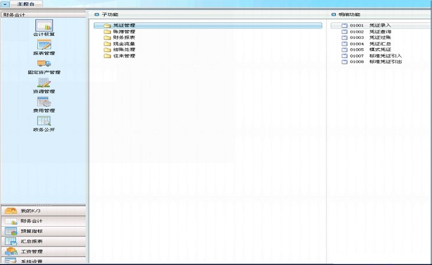Open the 系统设置 navigation bar
The width and height of the screenshot is (432, 265).
43,260
